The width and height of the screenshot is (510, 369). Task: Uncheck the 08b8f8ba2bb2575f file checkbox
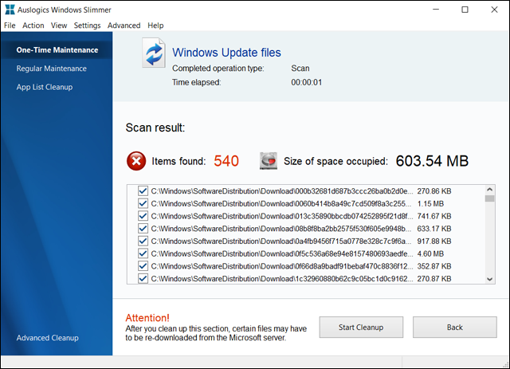143,229
